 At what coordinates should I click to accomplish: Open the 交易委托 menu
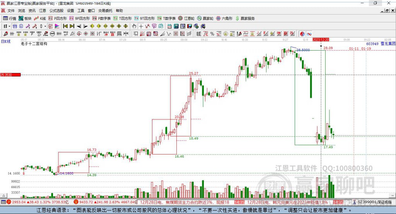click(x=105, y=10)
